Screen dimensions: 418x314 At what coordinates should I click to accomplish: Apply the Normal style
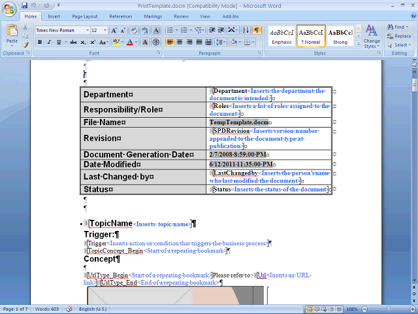coord(311,37)
